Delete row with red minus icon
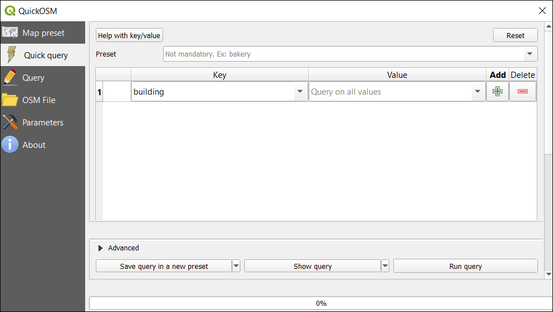This screenshot has width=553, height=312. pos(523,92)
